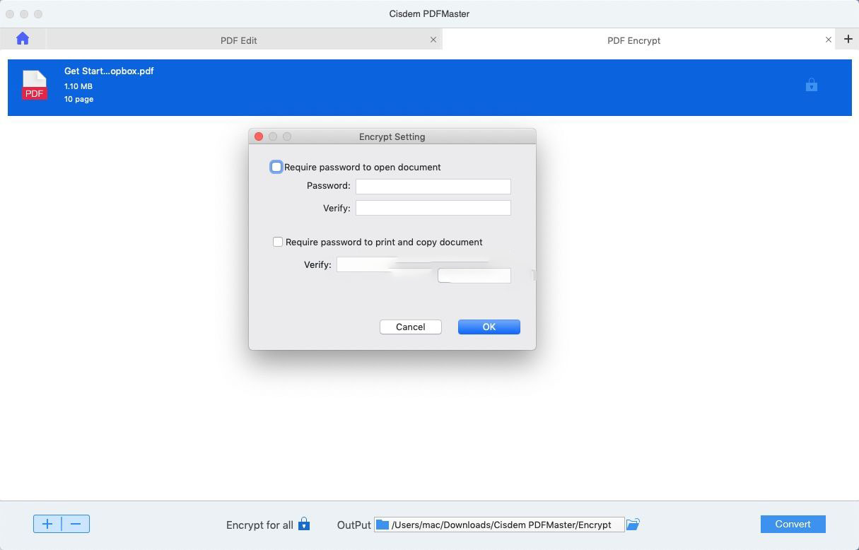This screenshot has height=550, width=859.
Task: Click the lock icon on file row
Action: pos(811,85)
